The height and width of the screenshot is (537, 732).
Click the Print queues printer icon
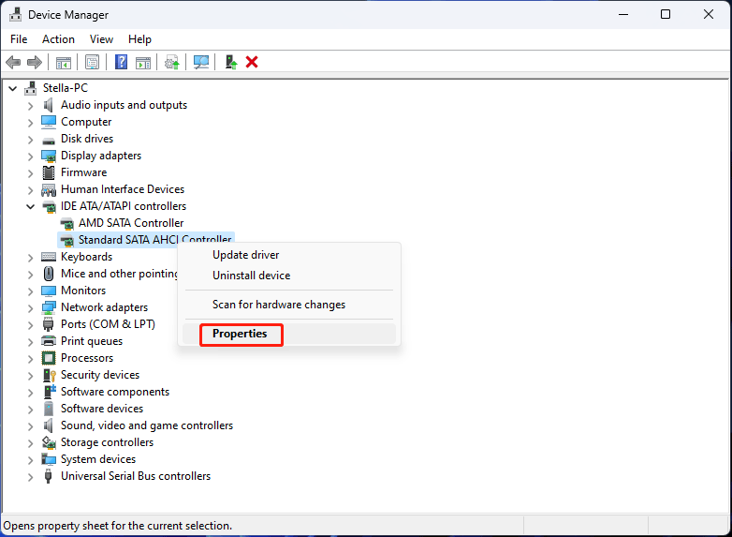coord(49,341)
